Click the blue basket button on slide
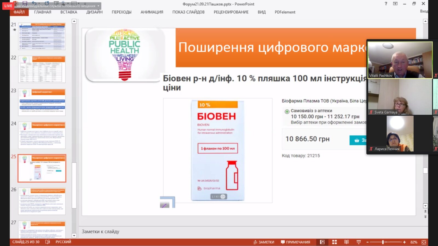 pos(358,140)
